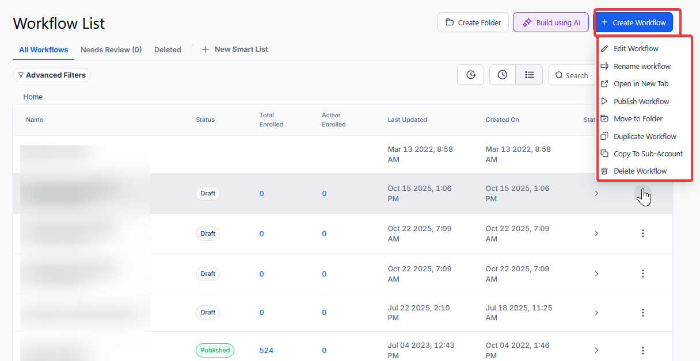Click the pie-clock stats icon button
Viewport: 700px width, 361px height.
(x=470, y=75)
